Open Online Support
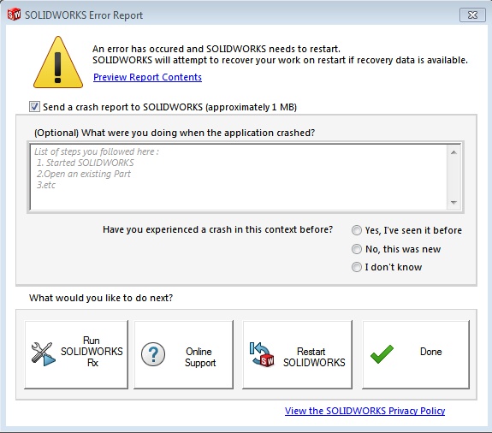The image size is (492, 433). [x=184, y=354]
